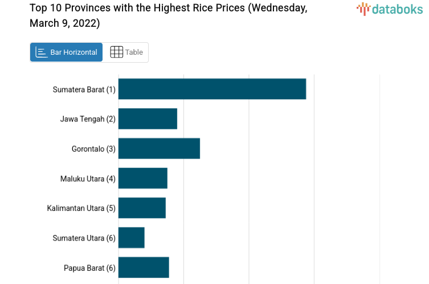Select the Papua Barat bar
The width and height of the screenshot is (429, 284).
click(144, 267)
